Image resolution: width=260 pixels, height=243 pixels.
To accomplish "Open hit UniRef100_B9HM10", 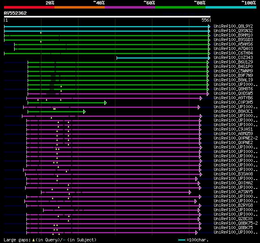I will click(233, 35).
